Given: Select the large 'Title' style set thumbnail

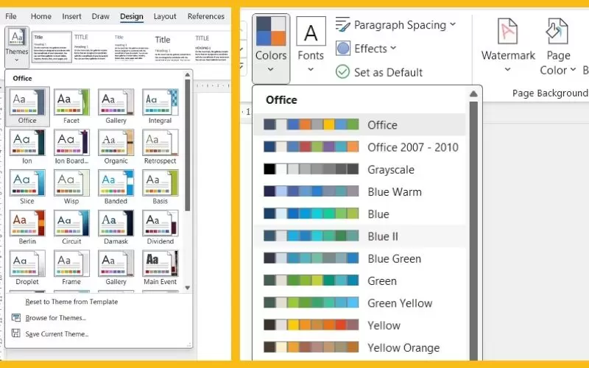Looking at the screenshot, I should pos(172,49).
